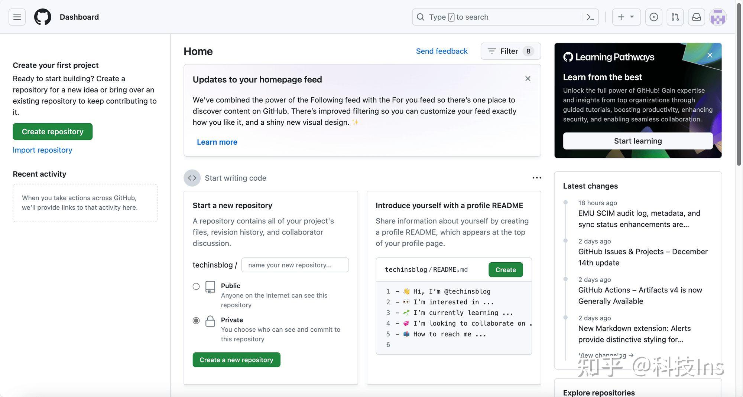Open the Filter panel showing 8 filters
This screenshot has width=743, height=397.
(510, 51)
